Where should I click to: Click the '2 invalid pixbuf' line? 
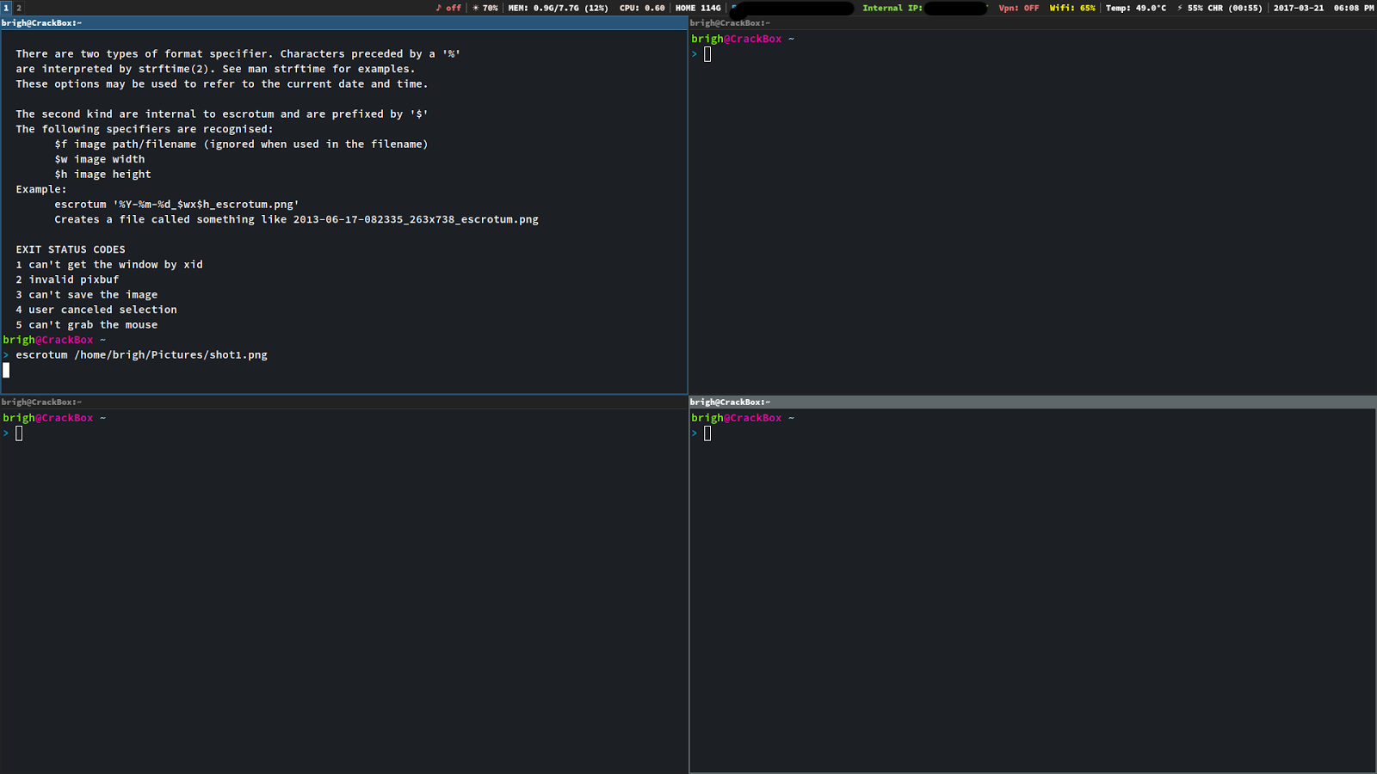tap(67, 279)
